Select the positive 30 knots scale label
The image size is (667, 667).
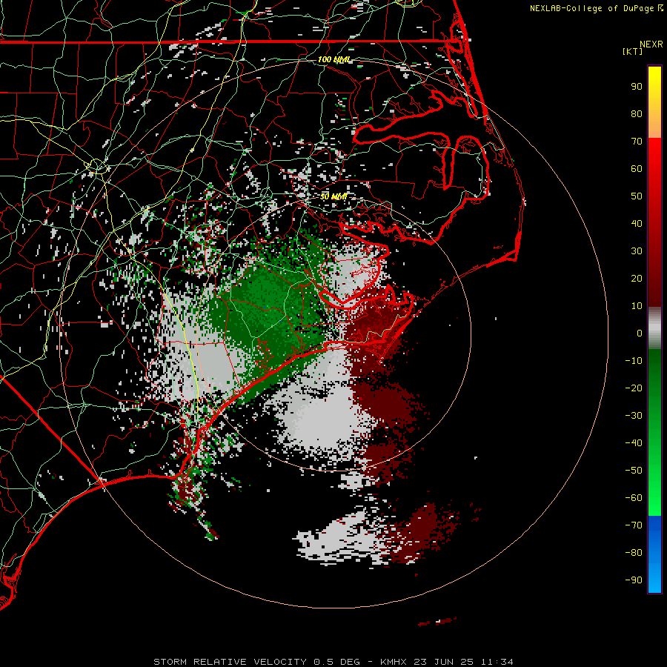pyautogui.click(x=637, y=251)
